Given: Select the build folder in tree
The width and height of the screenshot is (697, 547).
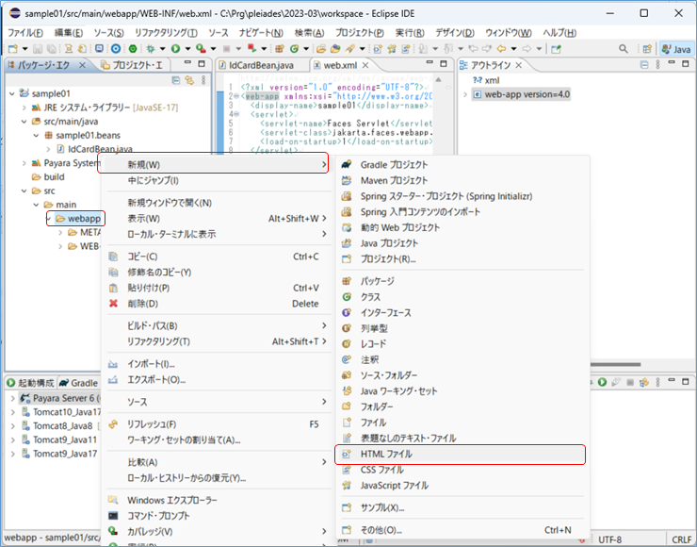Looking at the screenshot, I should [48, 176].
